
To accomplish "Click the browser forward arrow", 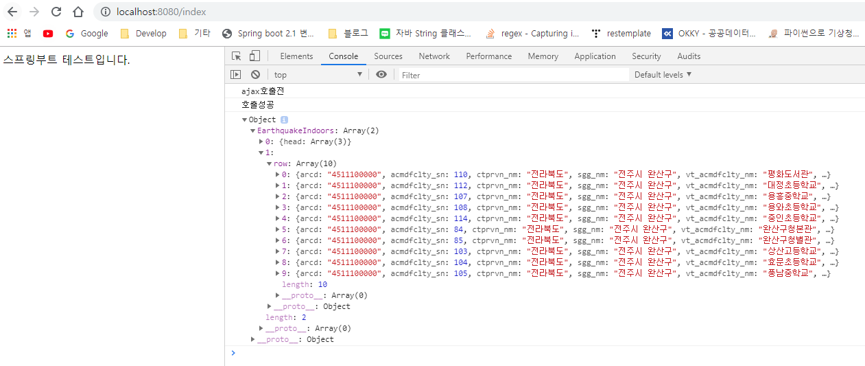I will 34,12.
